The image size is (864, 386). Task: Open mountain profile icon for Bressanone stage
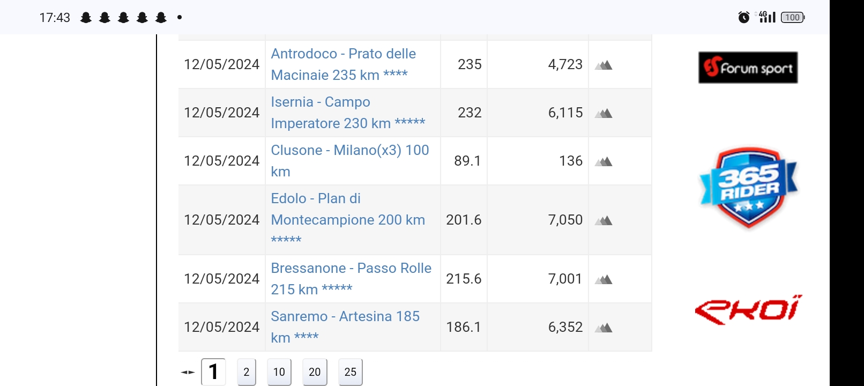(x=604, y=279)
